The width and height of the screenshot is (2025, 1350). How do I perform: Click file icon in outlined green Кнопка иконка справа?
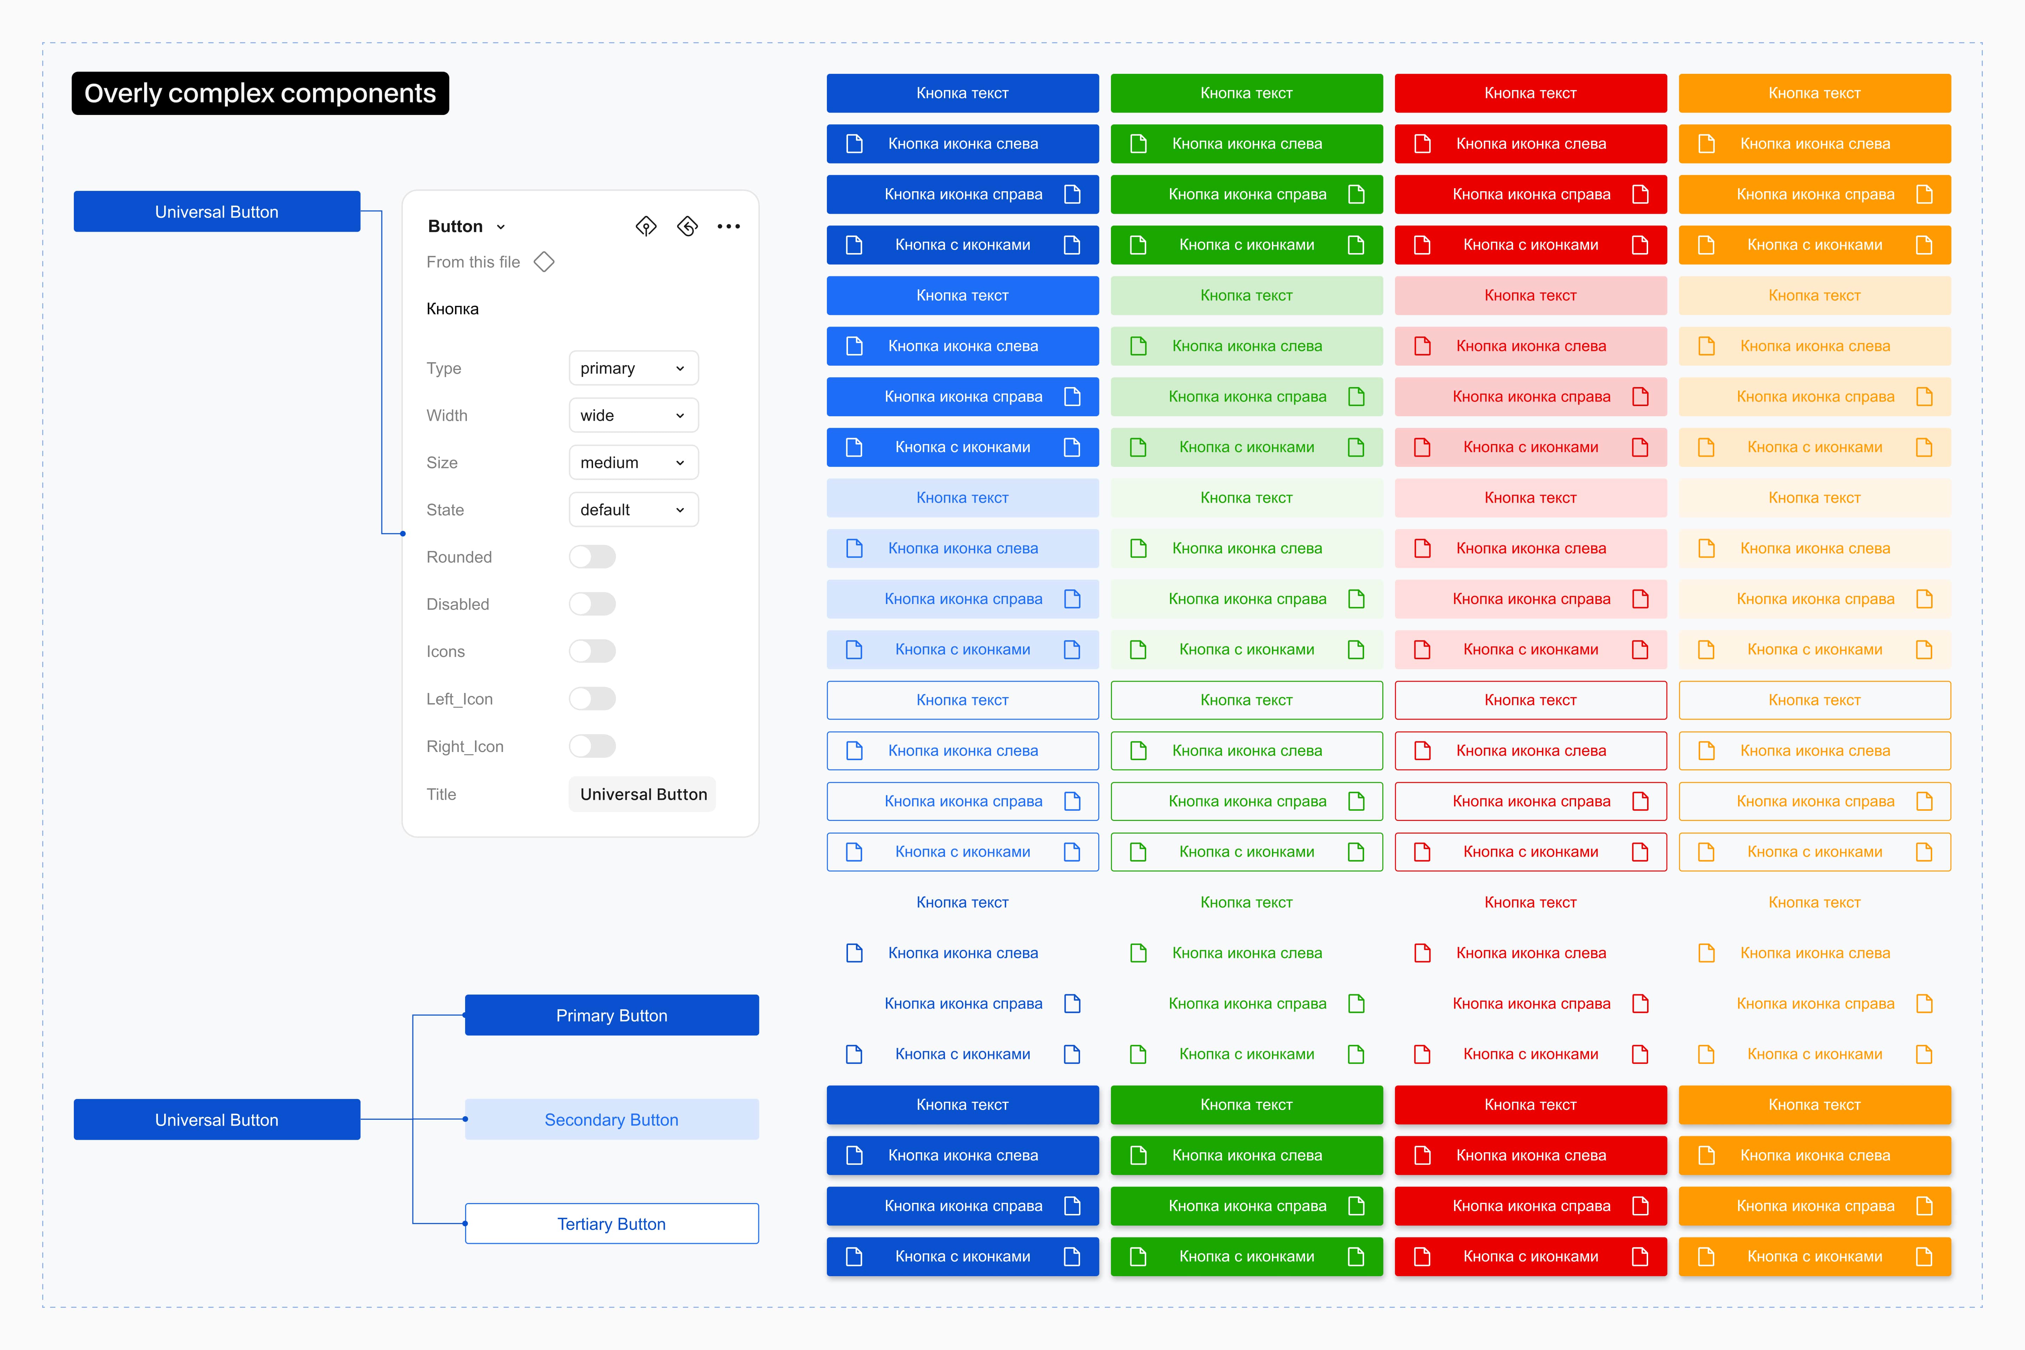click(1356, 802)
